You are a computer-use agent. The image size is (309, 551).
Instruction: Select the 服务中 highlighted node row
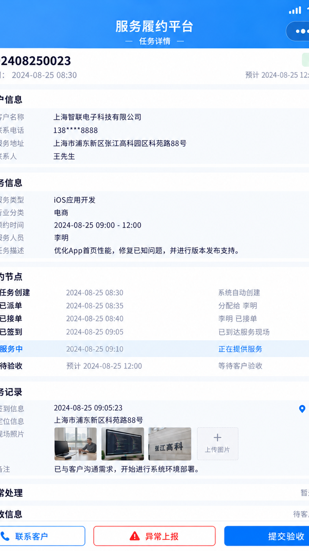[154, 349]
